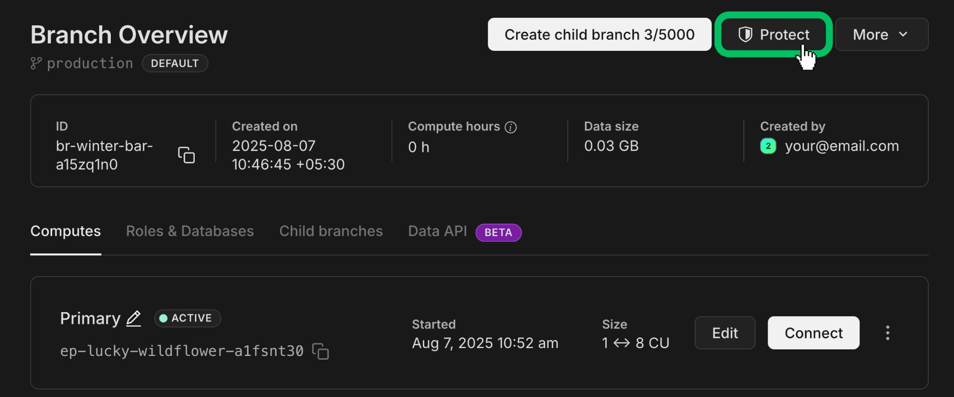
Task: Click the DEFAULT badge next to production
Action: tap(175, 63)
